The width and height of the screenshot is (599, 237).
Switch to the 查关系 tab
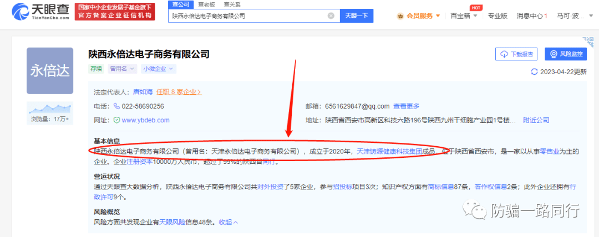[232, 5]
